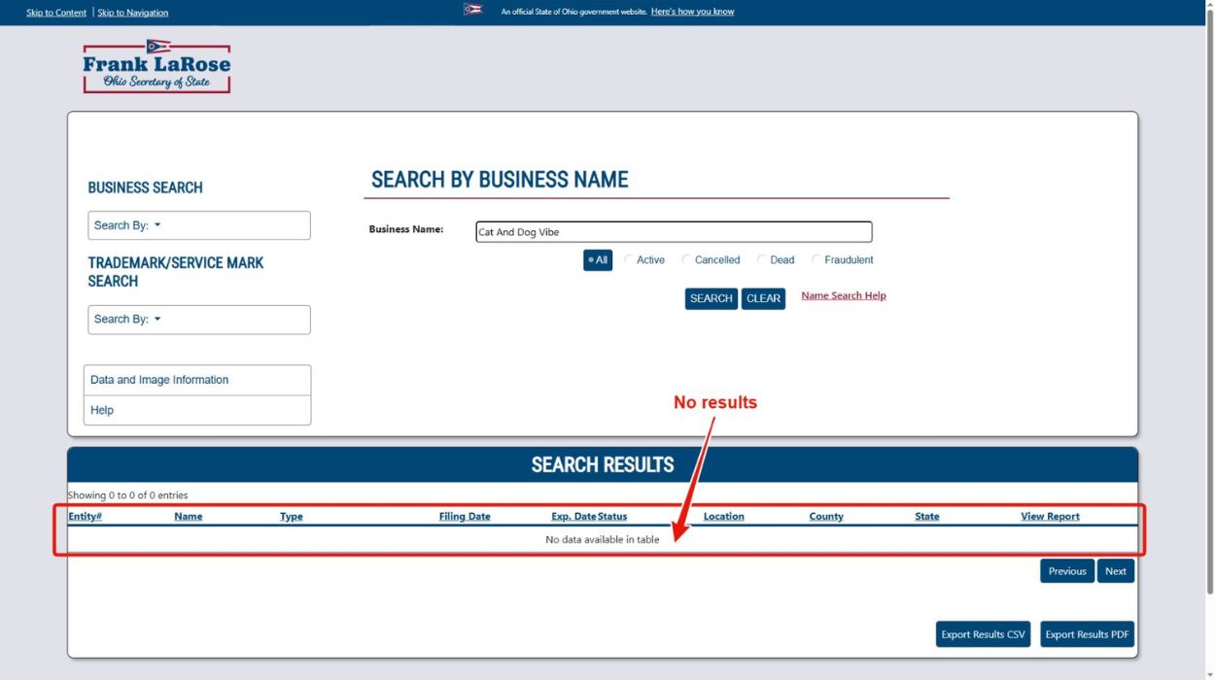Expand the Business Search 'Search By' dropdown
Viewport: 1215px width, 680px height.
pyautogui.click(x=198, y=225)
